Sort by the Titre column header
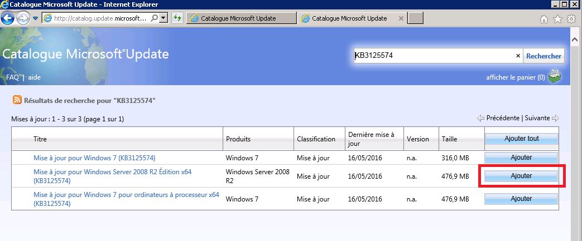The height and width of the screenshot is (241, 582). pyautogui.click(x=40, y=139)
